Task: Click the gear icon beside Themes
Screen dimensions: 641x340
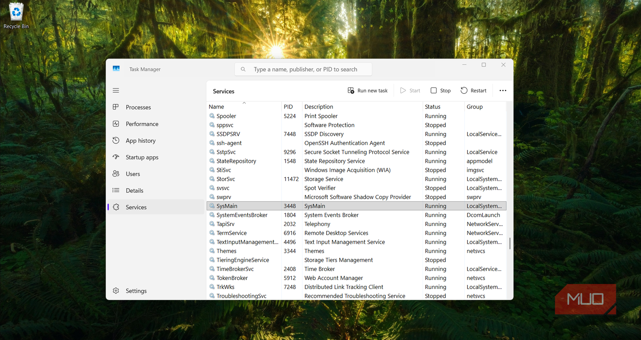Action: tap(212, 250)
